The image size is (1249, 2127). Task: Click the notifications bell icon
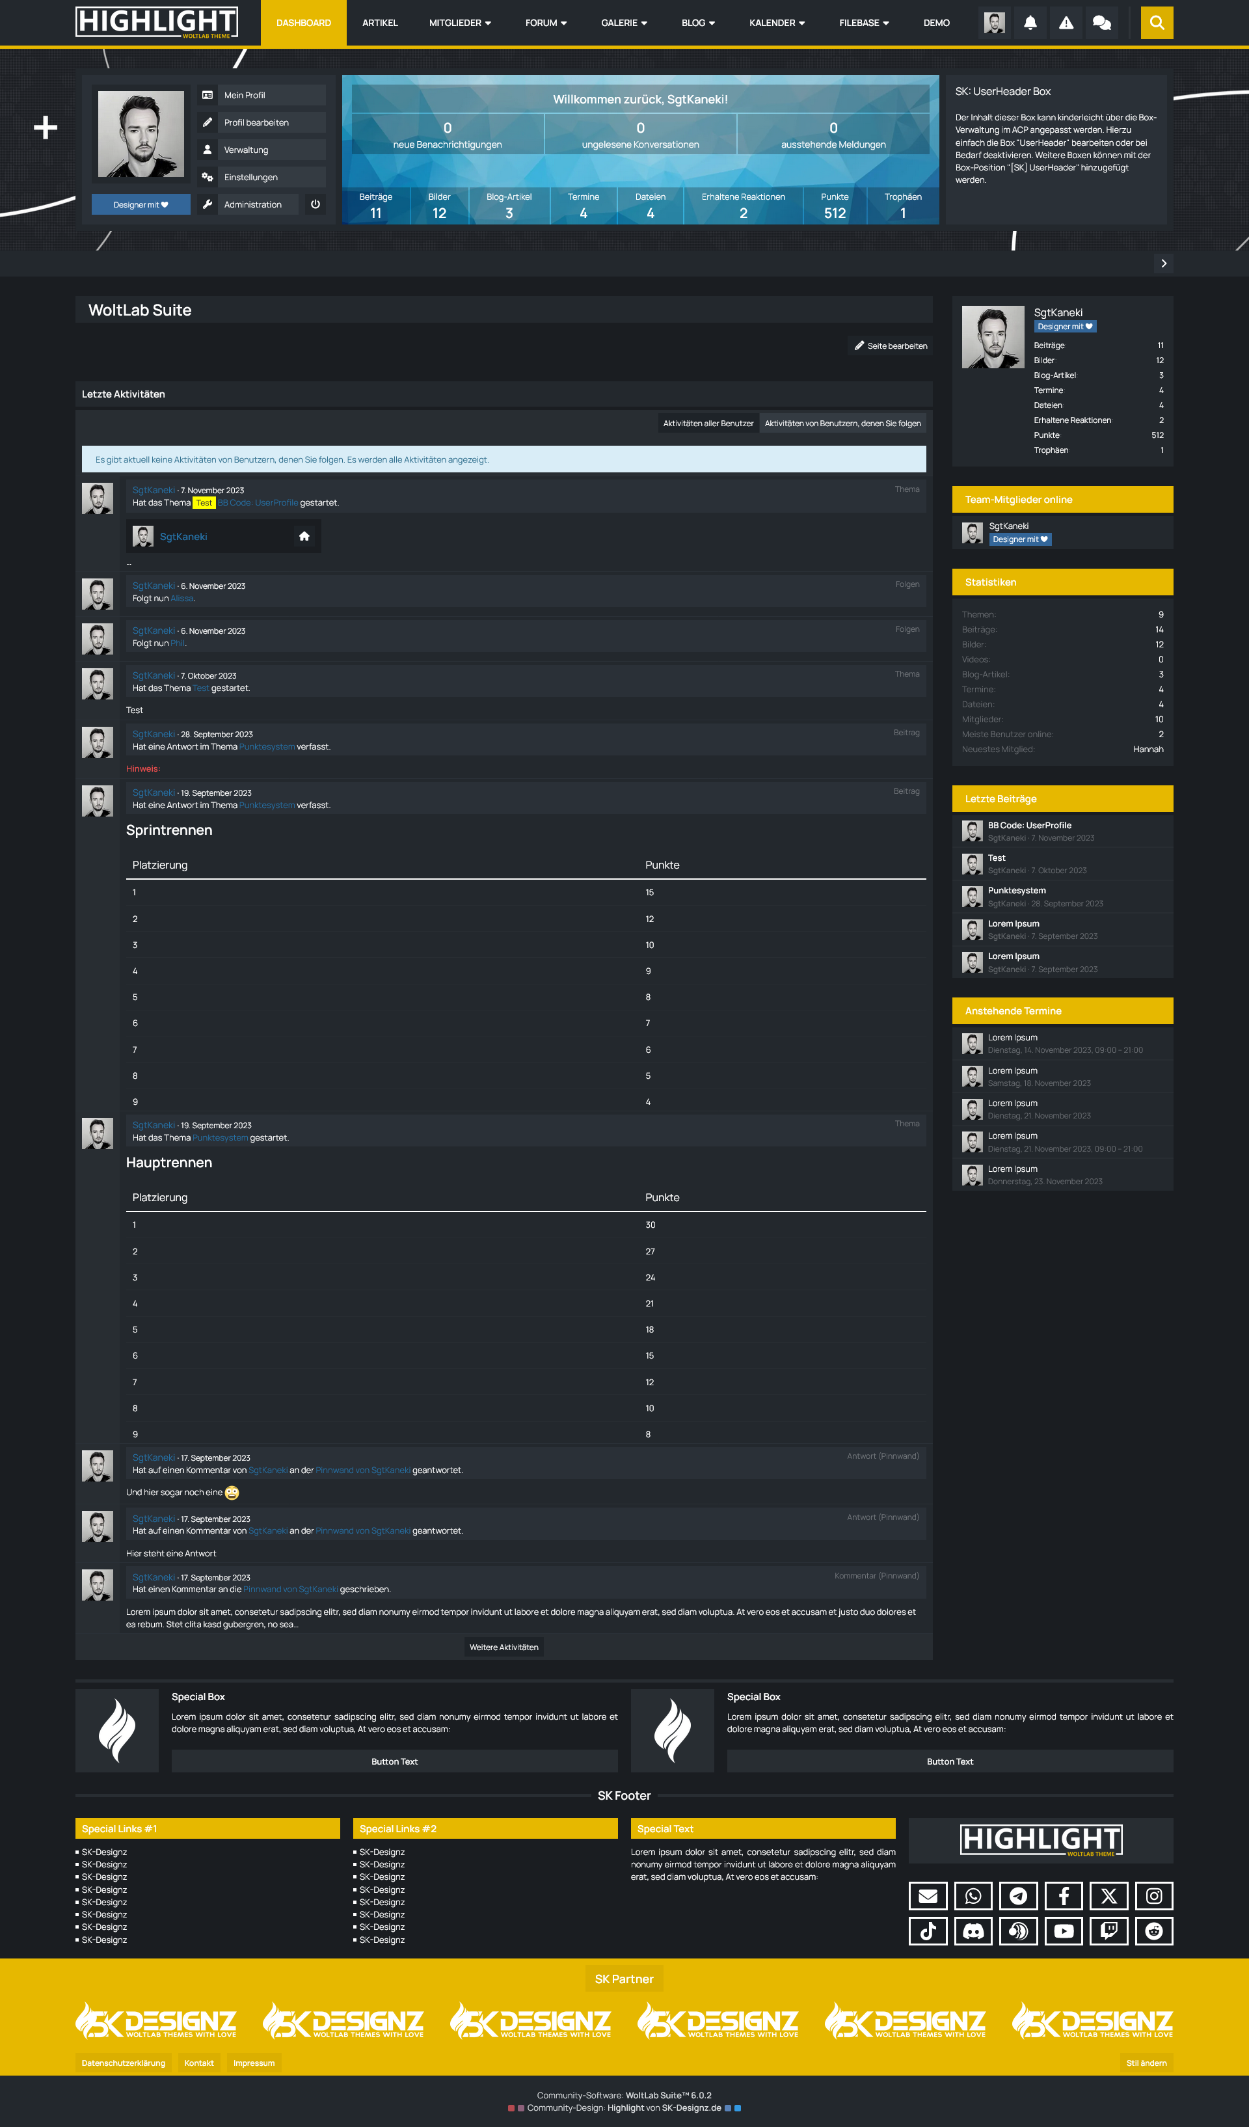(x=1030, y=23)
